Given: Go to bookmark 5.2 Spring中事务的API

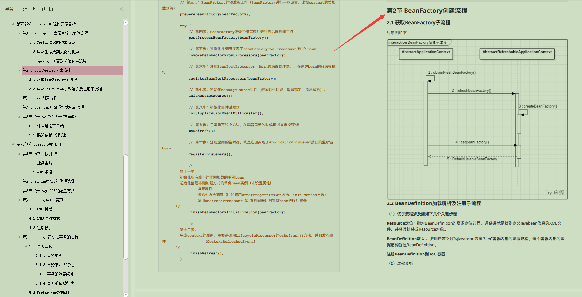Looking at the screenshot, I should click(x=49, y=293).
